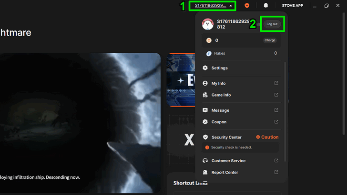Open the Game Info menu item
The image size is (347, 195).
pyautogui.click(x=221, y=95)
